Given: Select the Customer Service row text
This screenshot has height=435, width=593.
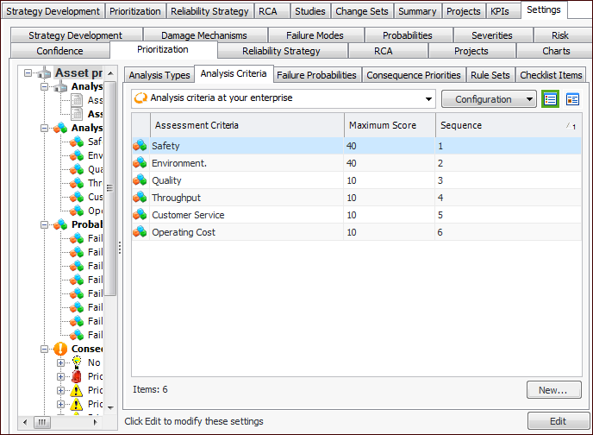Looking at the screenshot, I should point(188,215).
